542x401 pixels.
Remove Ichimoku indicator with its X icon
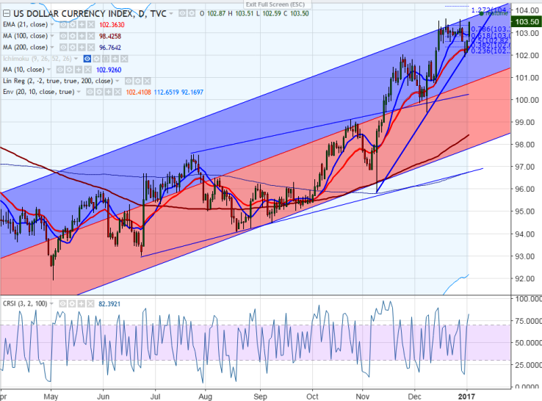pyautogui.click(x=124, y=59)
